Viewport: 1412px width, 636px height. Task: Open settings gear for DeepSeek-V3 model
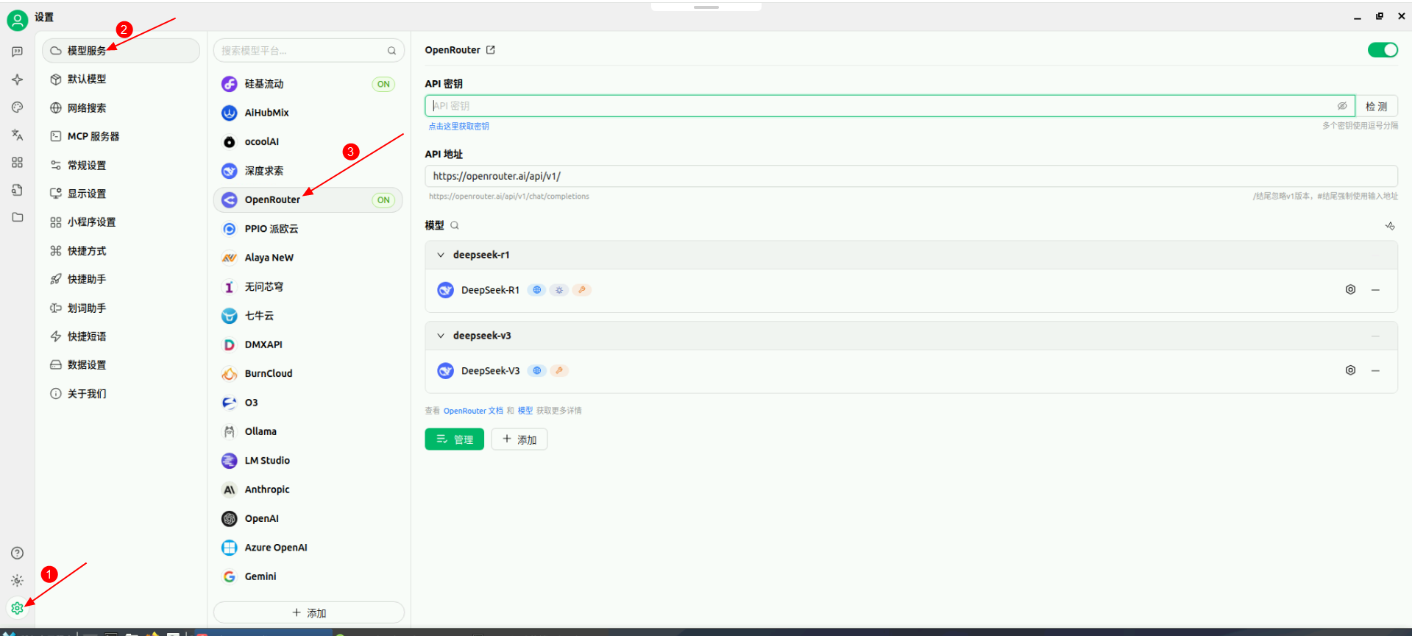tap(1350, 370)
